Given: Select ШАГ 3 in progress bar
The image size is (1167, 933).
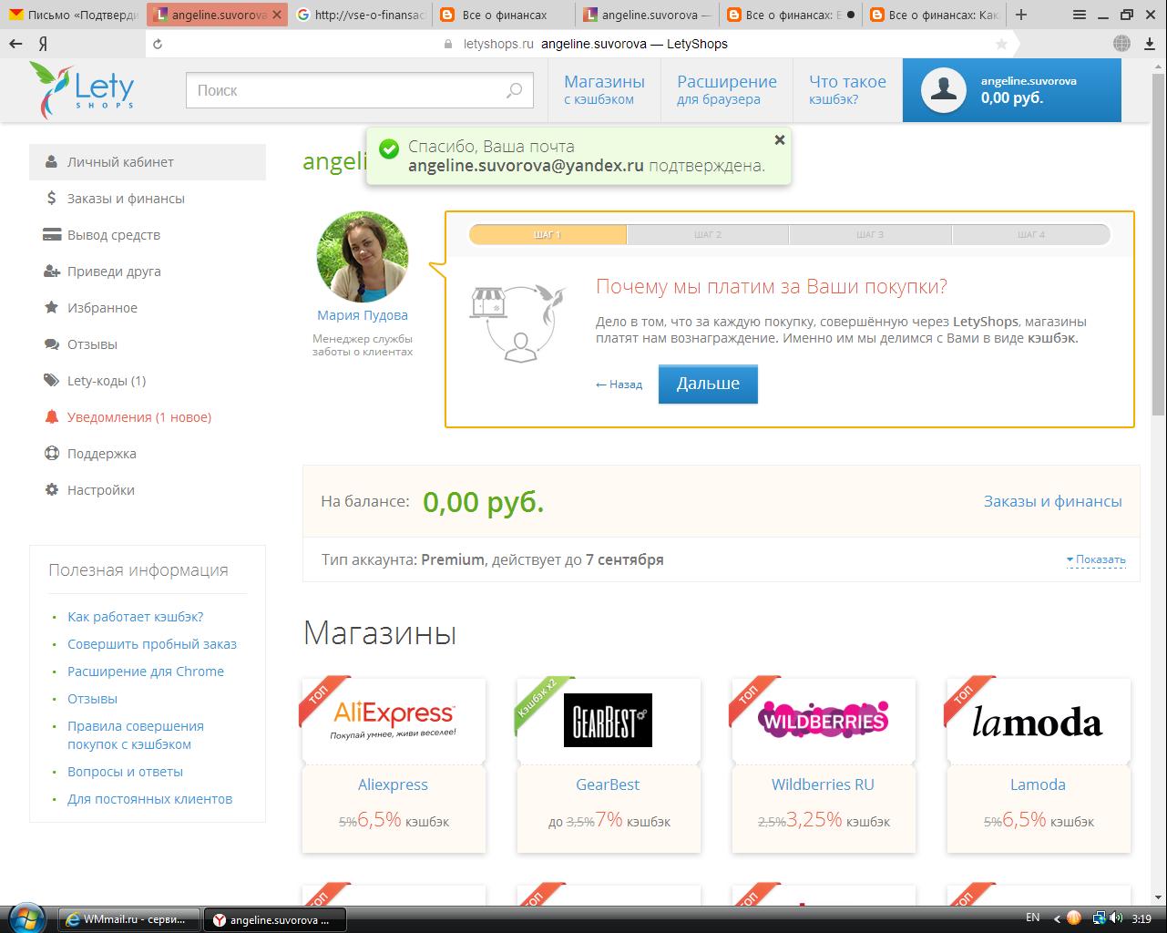Looking at the screenshot, I should pyautogui.click(x=870, y=235).
